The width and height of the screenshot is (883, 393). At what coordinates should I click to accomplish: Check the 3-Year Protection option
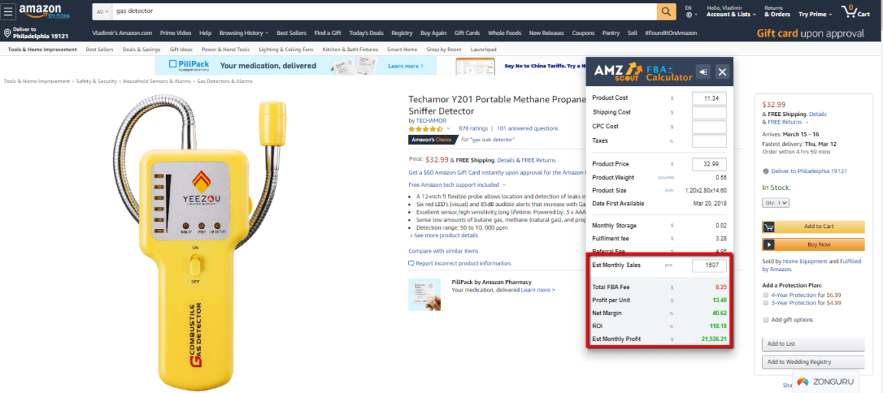click(766, 303)
